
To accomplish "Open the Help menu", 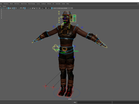I will coord(67,4).
